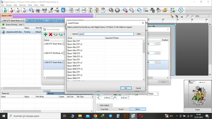
Task: Click the Invert button
Action: (x=121, y=109)
